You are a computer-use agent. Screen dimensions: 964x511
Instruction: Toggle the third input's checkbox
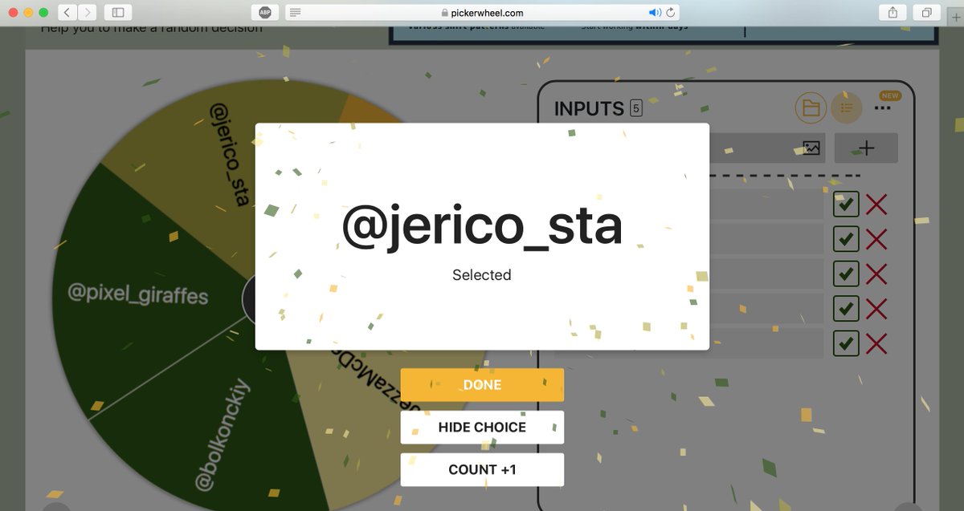click(x=846, y=274)
